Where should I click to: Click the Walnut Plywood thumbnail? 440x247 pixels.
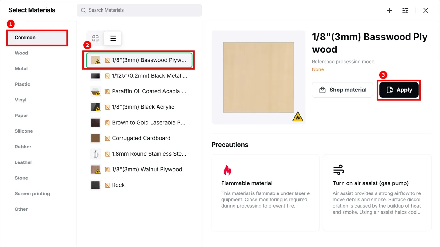96,170
